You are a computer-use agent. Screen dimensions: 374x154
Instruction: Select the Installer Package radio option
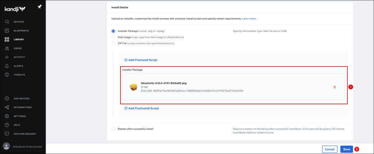113,31
